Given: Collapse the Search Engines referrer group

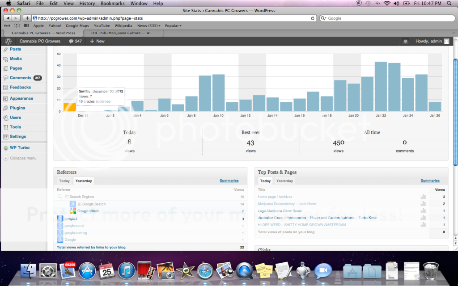Looking at the screenshot, I should pyautogui.click(x=67, y=197).
